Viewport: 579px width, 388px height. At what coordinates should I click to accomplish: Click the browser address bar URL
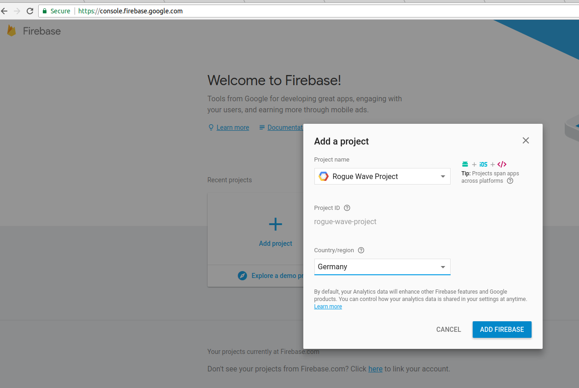coord(130,11)
